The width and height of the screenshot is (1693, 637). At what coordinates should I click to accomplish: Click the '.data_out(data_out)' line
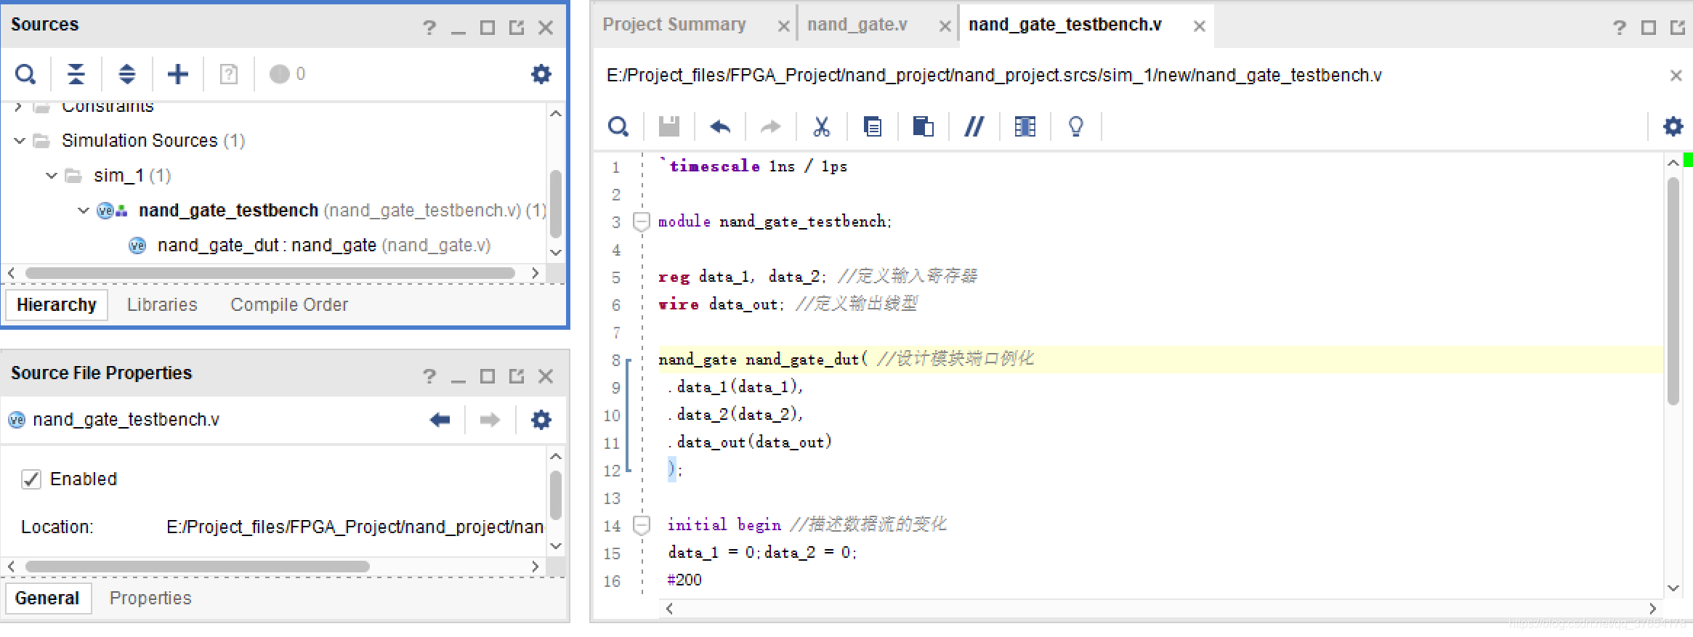[750, 442]
